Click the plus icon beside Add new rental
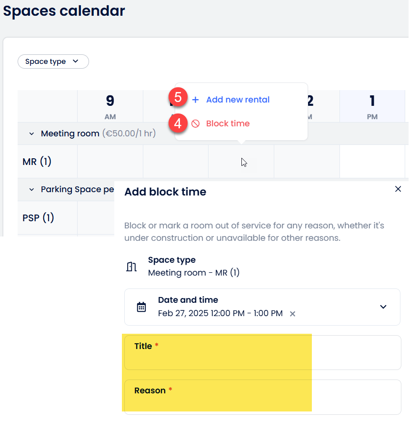409x421 pixels. [195, 100]
